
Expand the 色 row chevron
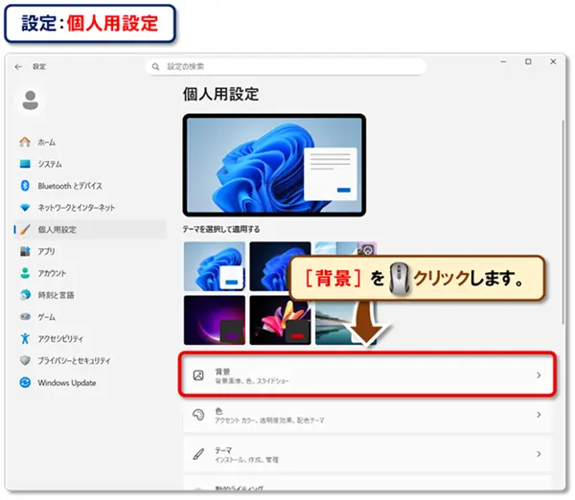pyautogui.click(x=539, y=415)
